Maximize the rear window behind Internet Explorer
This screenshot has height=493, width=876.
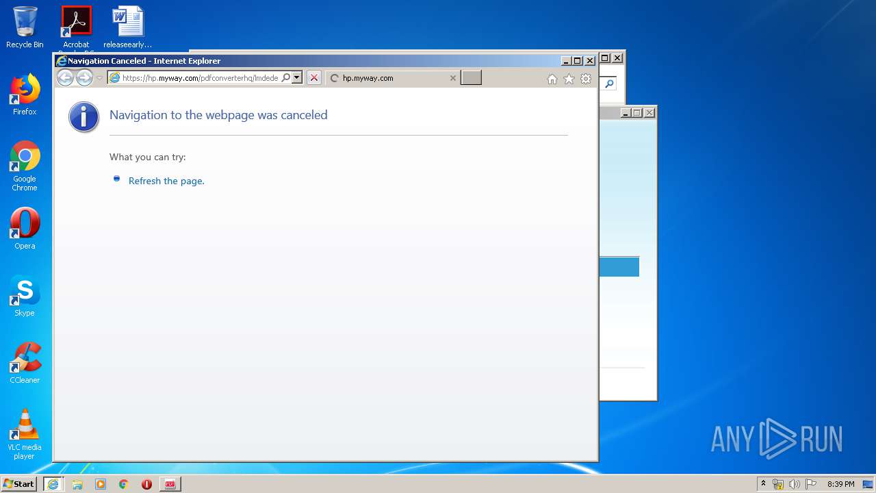(605, 58)
